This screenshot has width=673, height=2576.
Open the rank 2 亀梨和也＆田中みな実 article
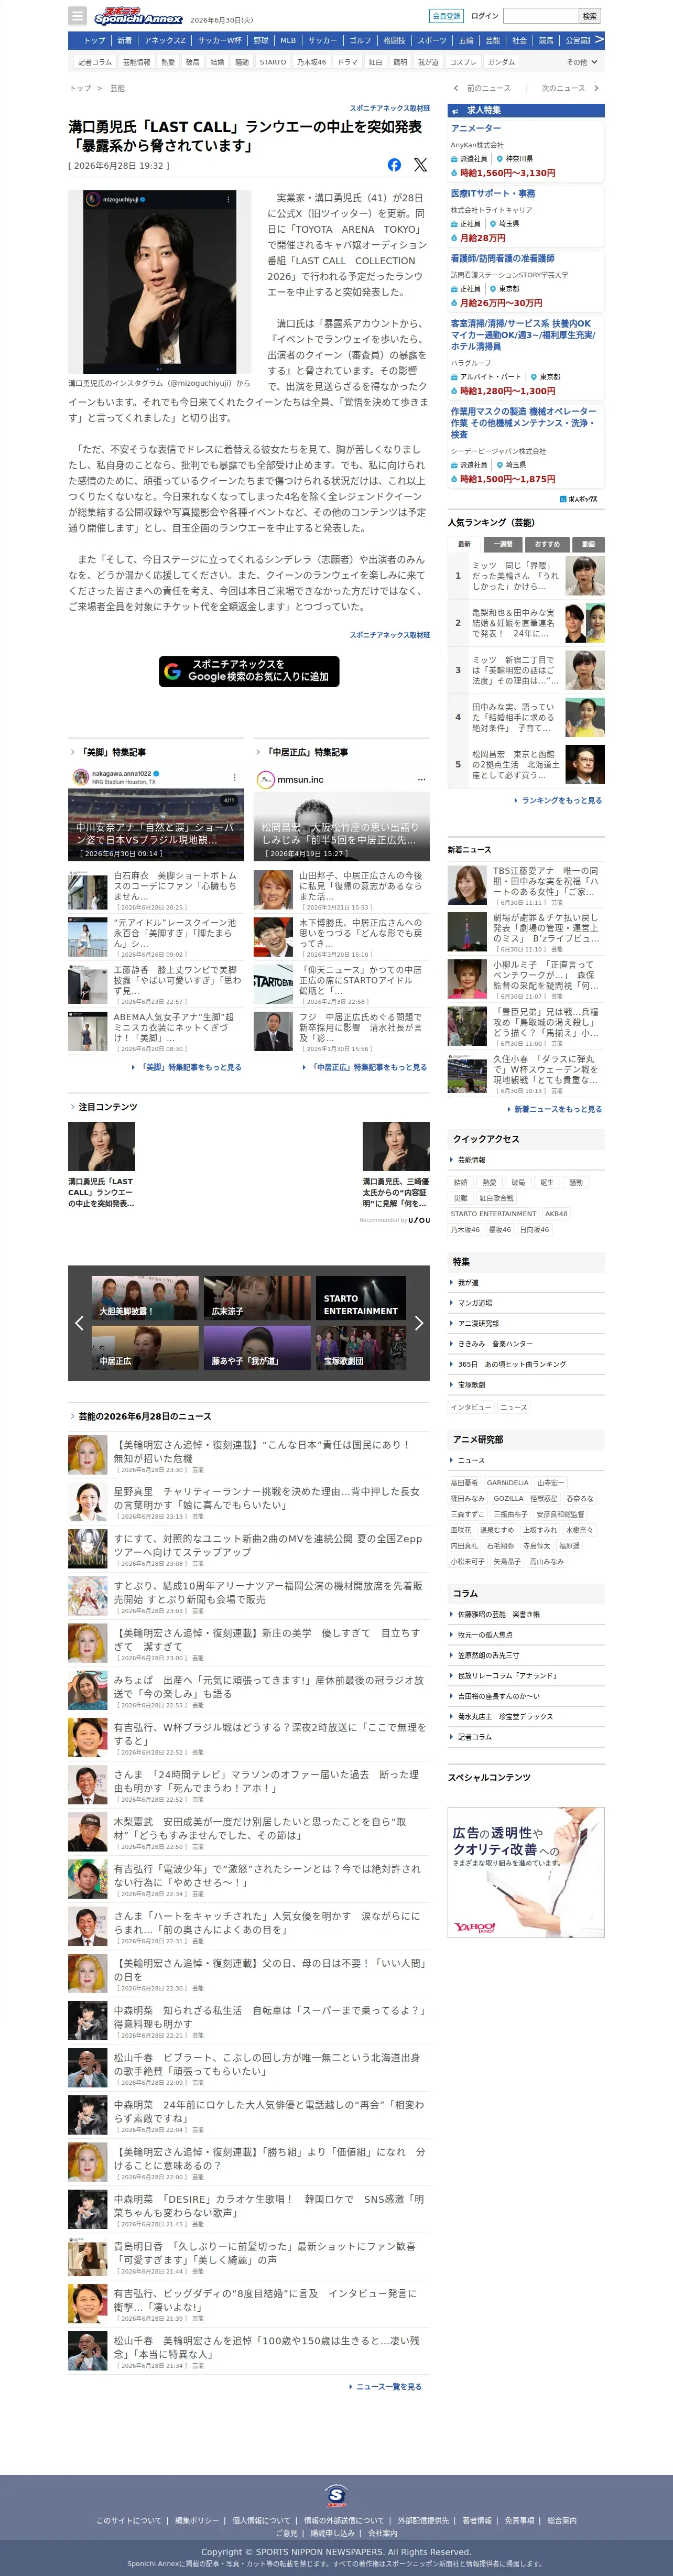526,623
